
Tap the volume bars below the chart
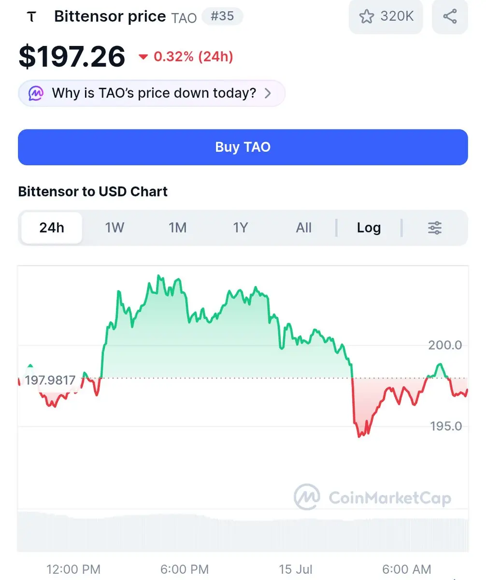pos(243,532)
